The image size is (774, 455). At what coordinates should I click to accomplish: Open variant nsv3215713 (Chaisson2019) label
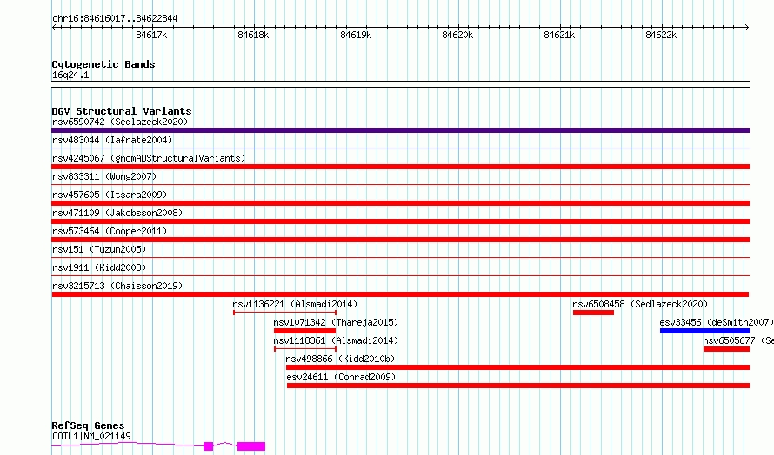pyautogui.click(x=117, y=286)
